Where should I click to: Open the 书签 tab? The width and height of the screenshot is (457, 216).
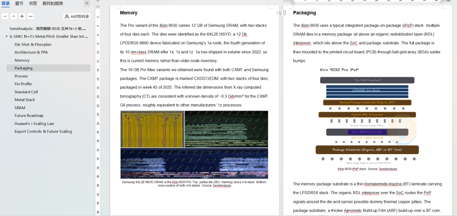[x=33, y=3]
